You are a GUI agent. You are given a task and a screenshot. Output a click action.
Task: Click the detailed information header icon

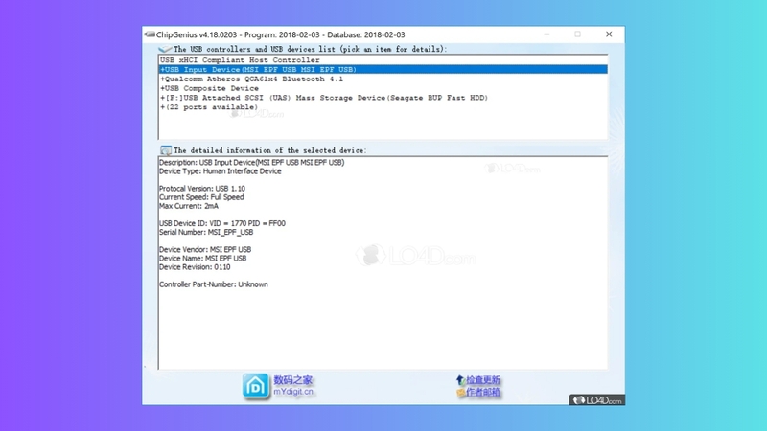tap(166, 150)
